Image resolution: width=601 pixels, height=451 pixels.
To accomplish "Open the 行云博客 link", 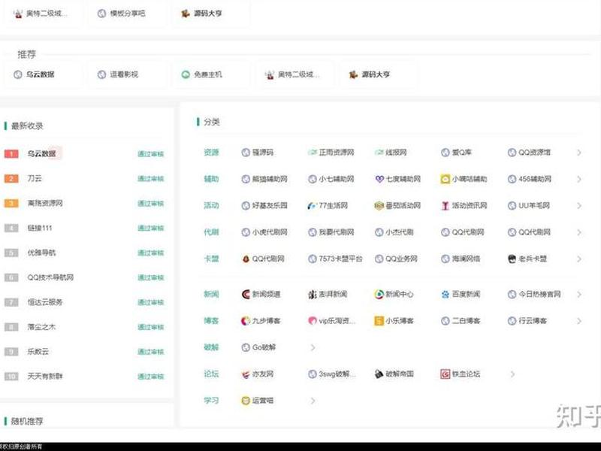I will [533, 321].
